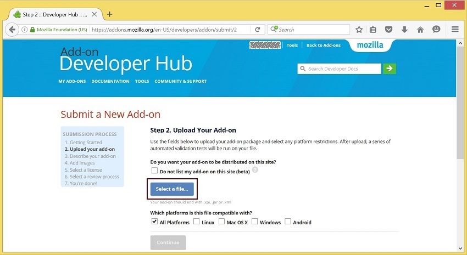The height and width of the screenshot is (255, 467).
Task: Click '5. Select a license' step
Action: [83, 169]
